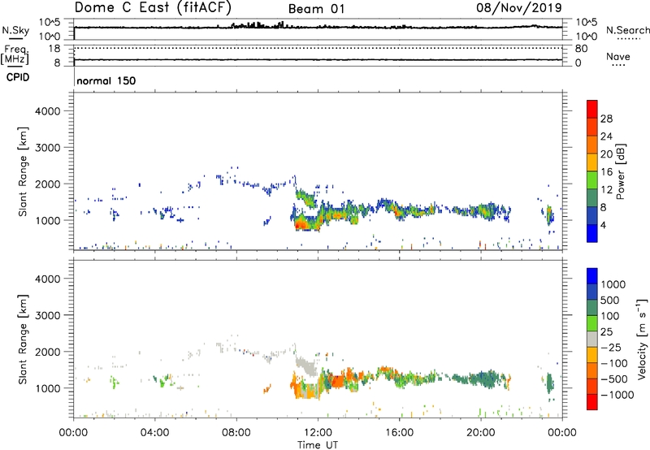Image resolution: width=650 pixels, height=450 pixels.
Task: Click the "Nave" legend label
Action: (618, 56)
